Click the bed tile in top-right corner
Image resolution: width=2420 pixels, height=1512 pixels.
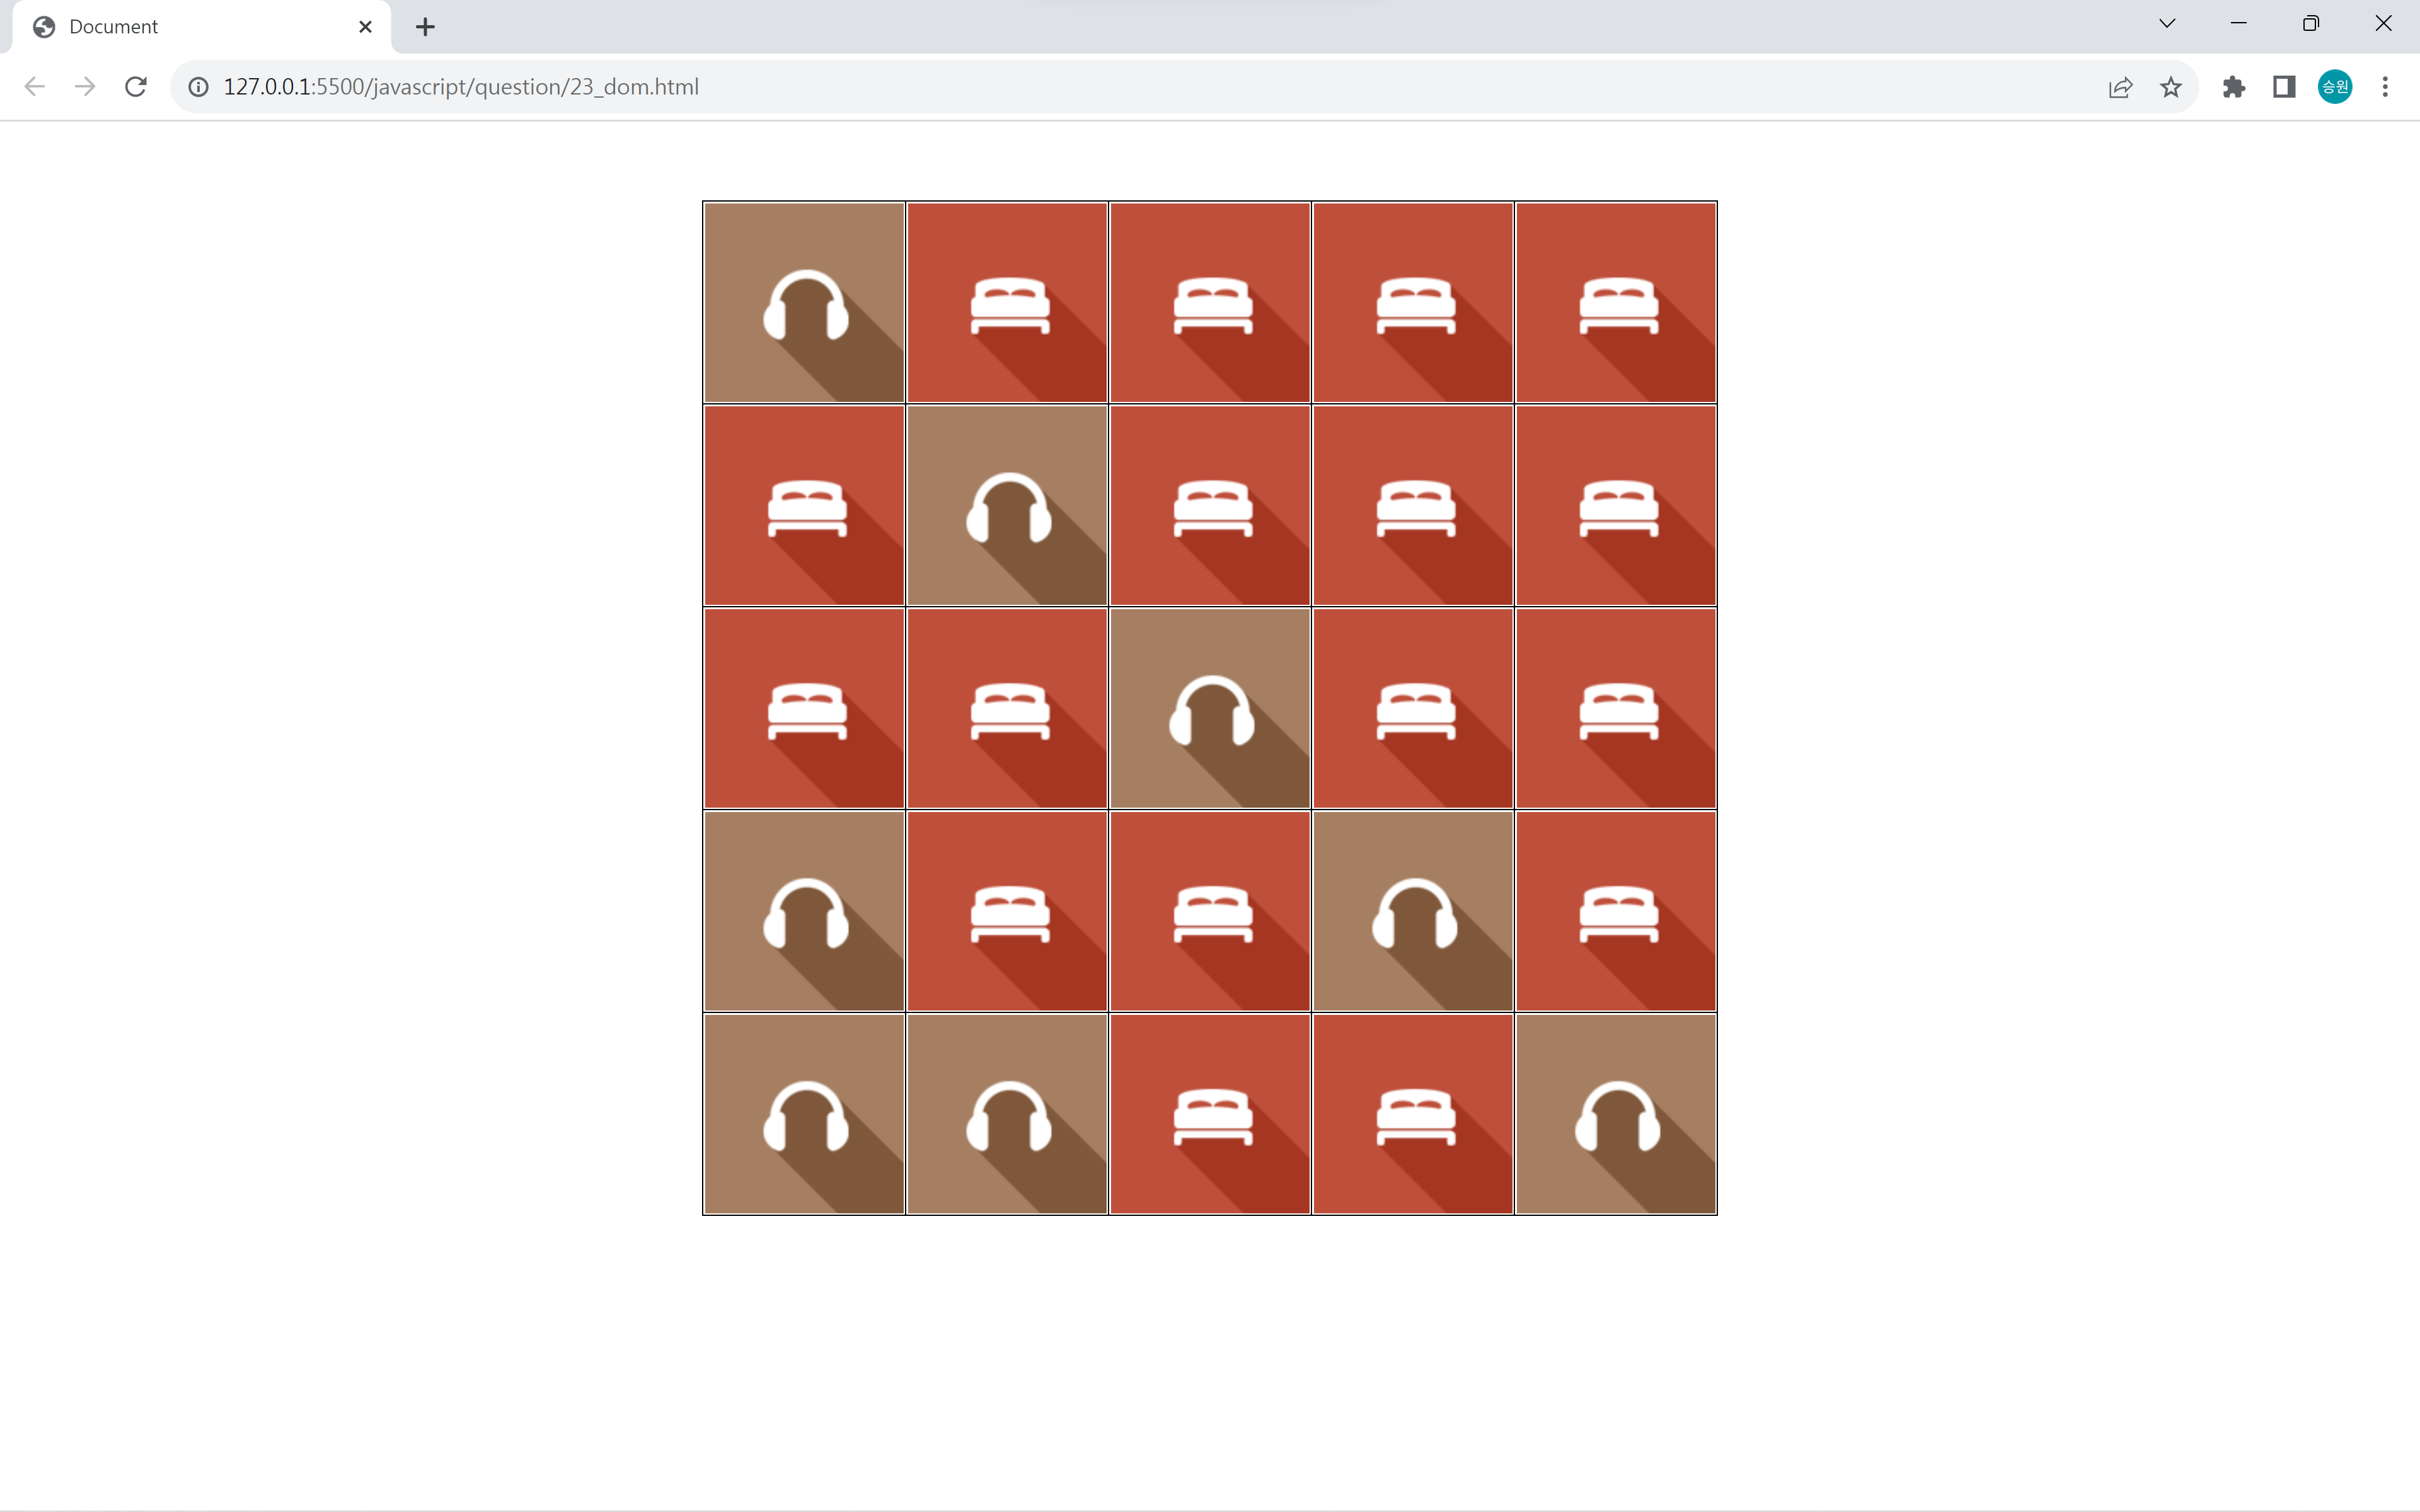coord(1615,302)
